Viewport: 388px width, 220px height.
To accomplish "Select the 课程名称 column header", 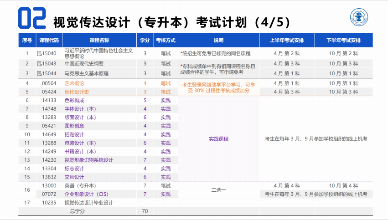I will point(99,41).
